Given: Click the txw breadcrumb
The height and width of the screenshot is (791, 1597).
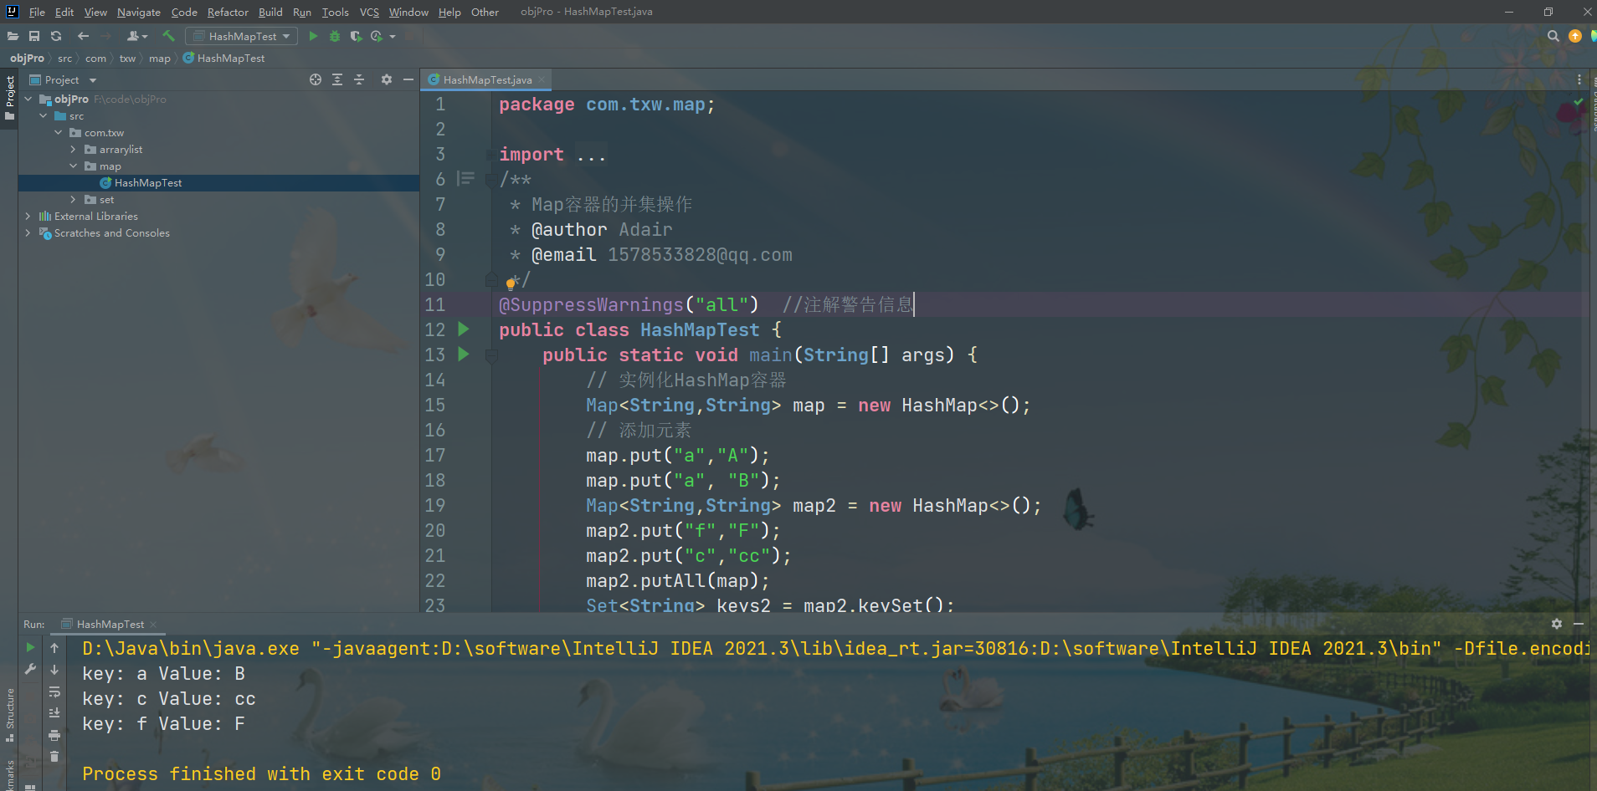Looking at the screenshot, I should 127,58.
